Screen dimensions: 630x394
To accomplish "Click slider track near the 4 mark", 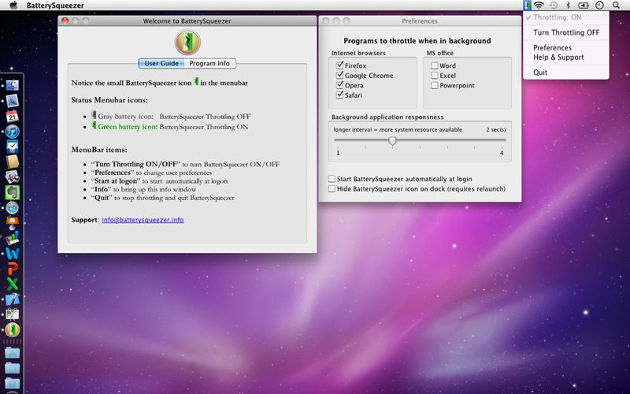I will coord(502,140).
